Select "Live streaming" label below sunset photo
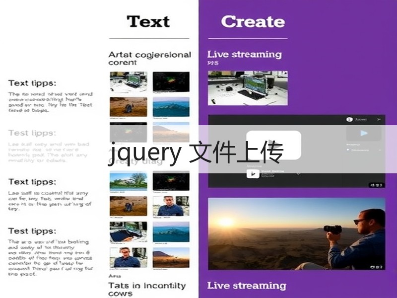 (x=247, y=286)
